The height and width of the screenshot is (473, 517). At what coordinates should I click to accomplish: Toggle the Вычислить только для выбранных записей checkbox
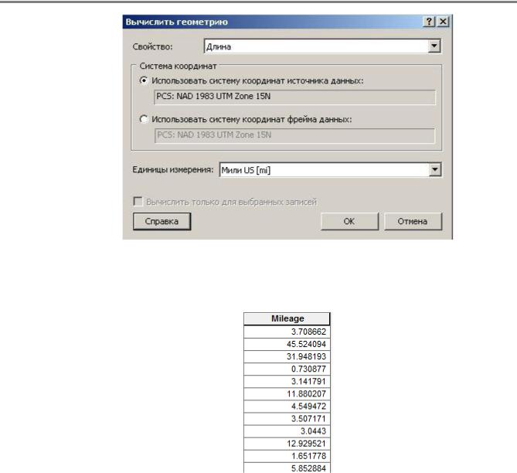tap(138, 201)
